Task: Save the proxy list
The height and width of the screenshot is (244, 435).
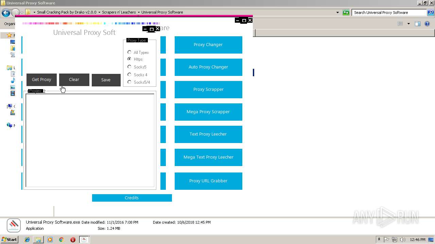Action: 106,80
